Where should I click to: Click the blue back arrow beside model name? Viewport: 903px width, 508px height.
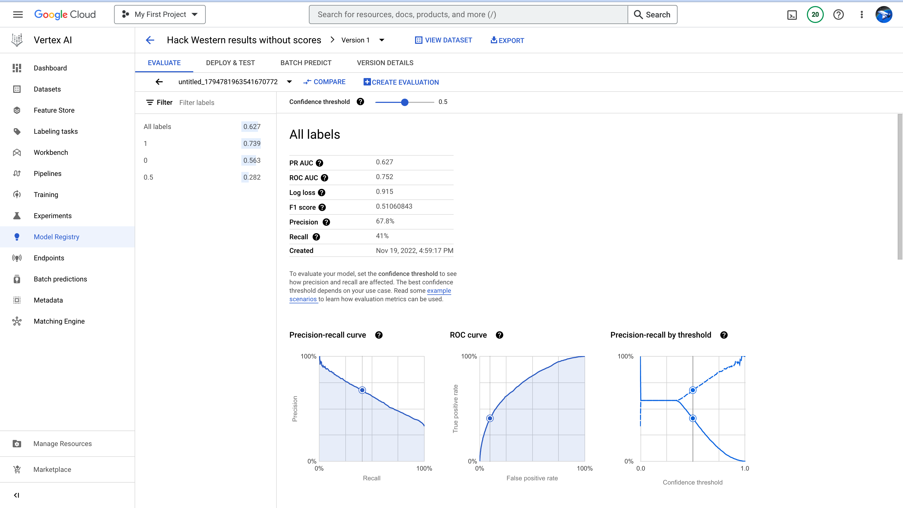[x=150, y=40]
